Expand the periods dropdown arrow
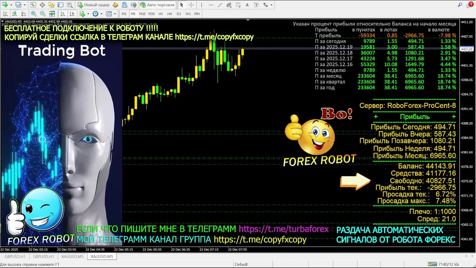The image size is (476, 268). click(101, 14)
